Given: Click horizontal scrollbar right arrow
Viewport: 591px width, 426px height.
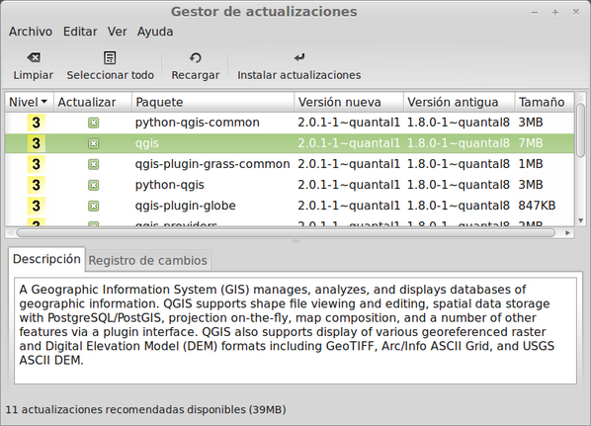Looking at the screenshot, I should tap(567, 233).
